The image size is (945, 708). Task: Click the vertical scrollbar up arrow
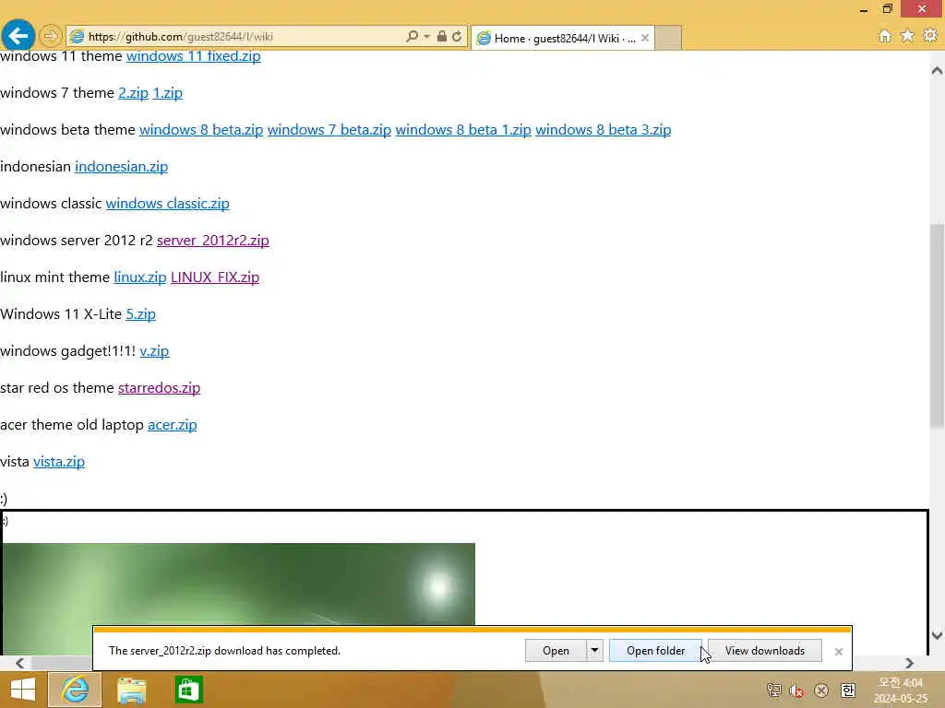[x=937, y=70]
